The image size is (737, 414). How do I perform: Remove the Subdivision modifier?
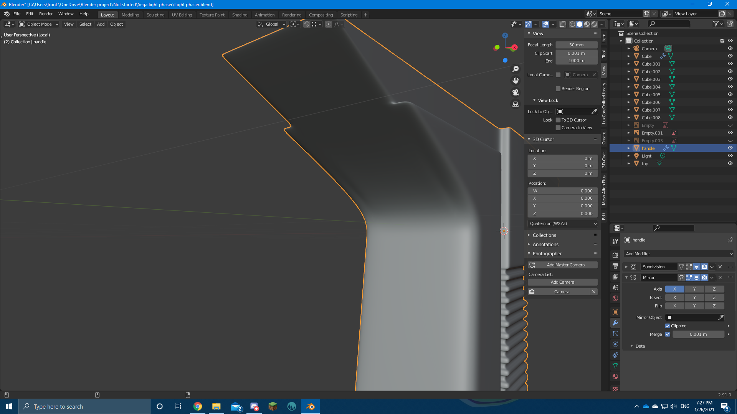point(720,267)
